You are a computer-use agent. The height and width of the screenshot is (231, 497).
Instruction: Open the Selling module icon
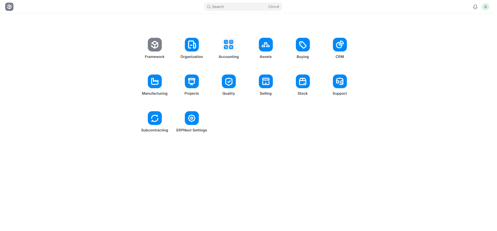[266, 81]
